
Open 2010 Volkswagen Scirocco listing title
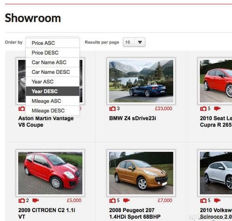click(216, 214)
